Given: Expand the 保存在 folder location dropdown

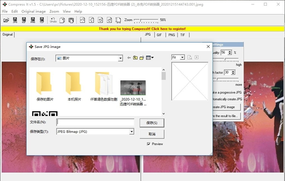Looking at the screenshot, I should [x=120, y=58].
